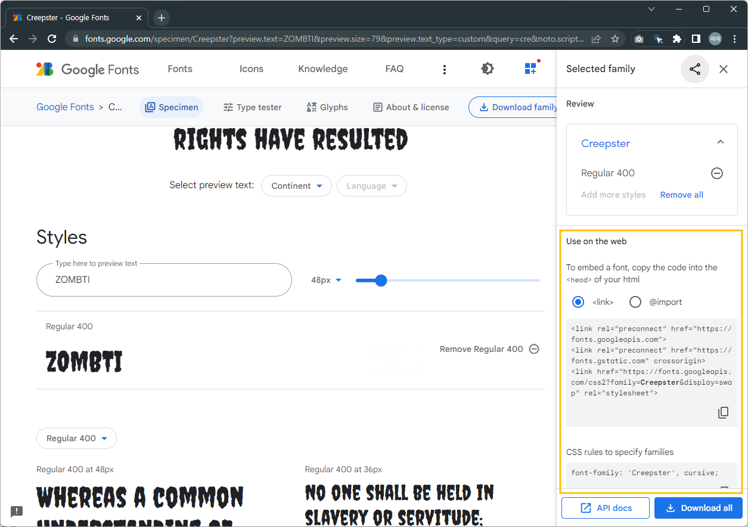
Task: Click the cursor extension icon
Action: [658, 39]
